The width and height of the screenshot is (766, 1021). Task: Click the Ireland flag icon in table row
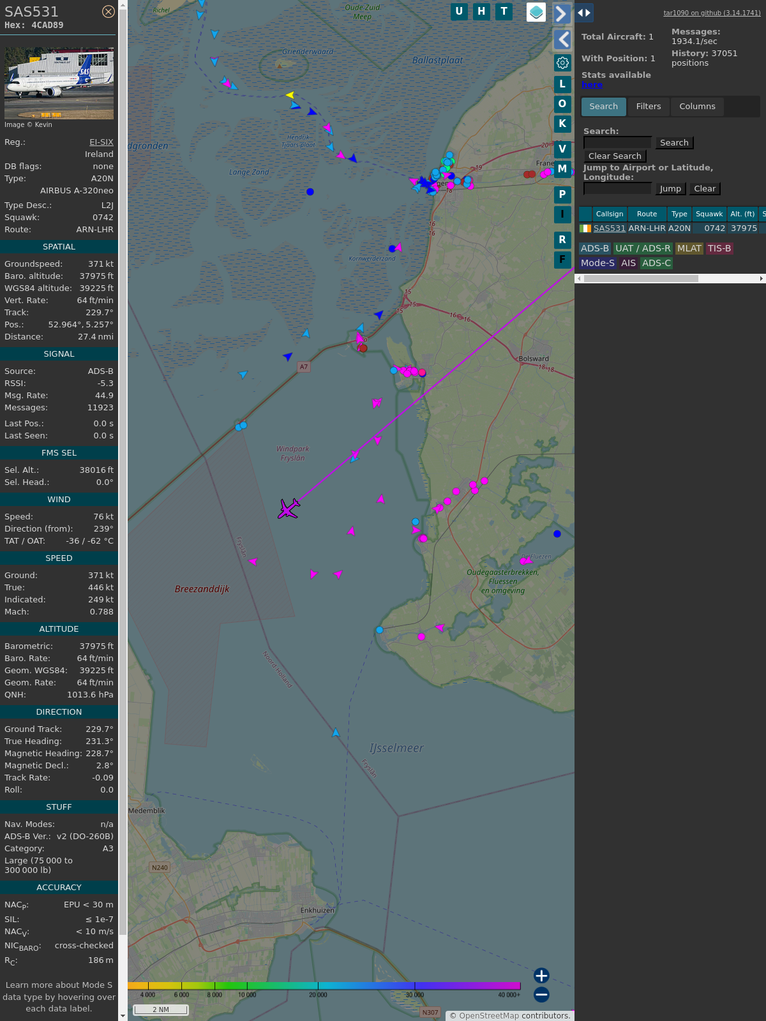[x=585, y=228]
